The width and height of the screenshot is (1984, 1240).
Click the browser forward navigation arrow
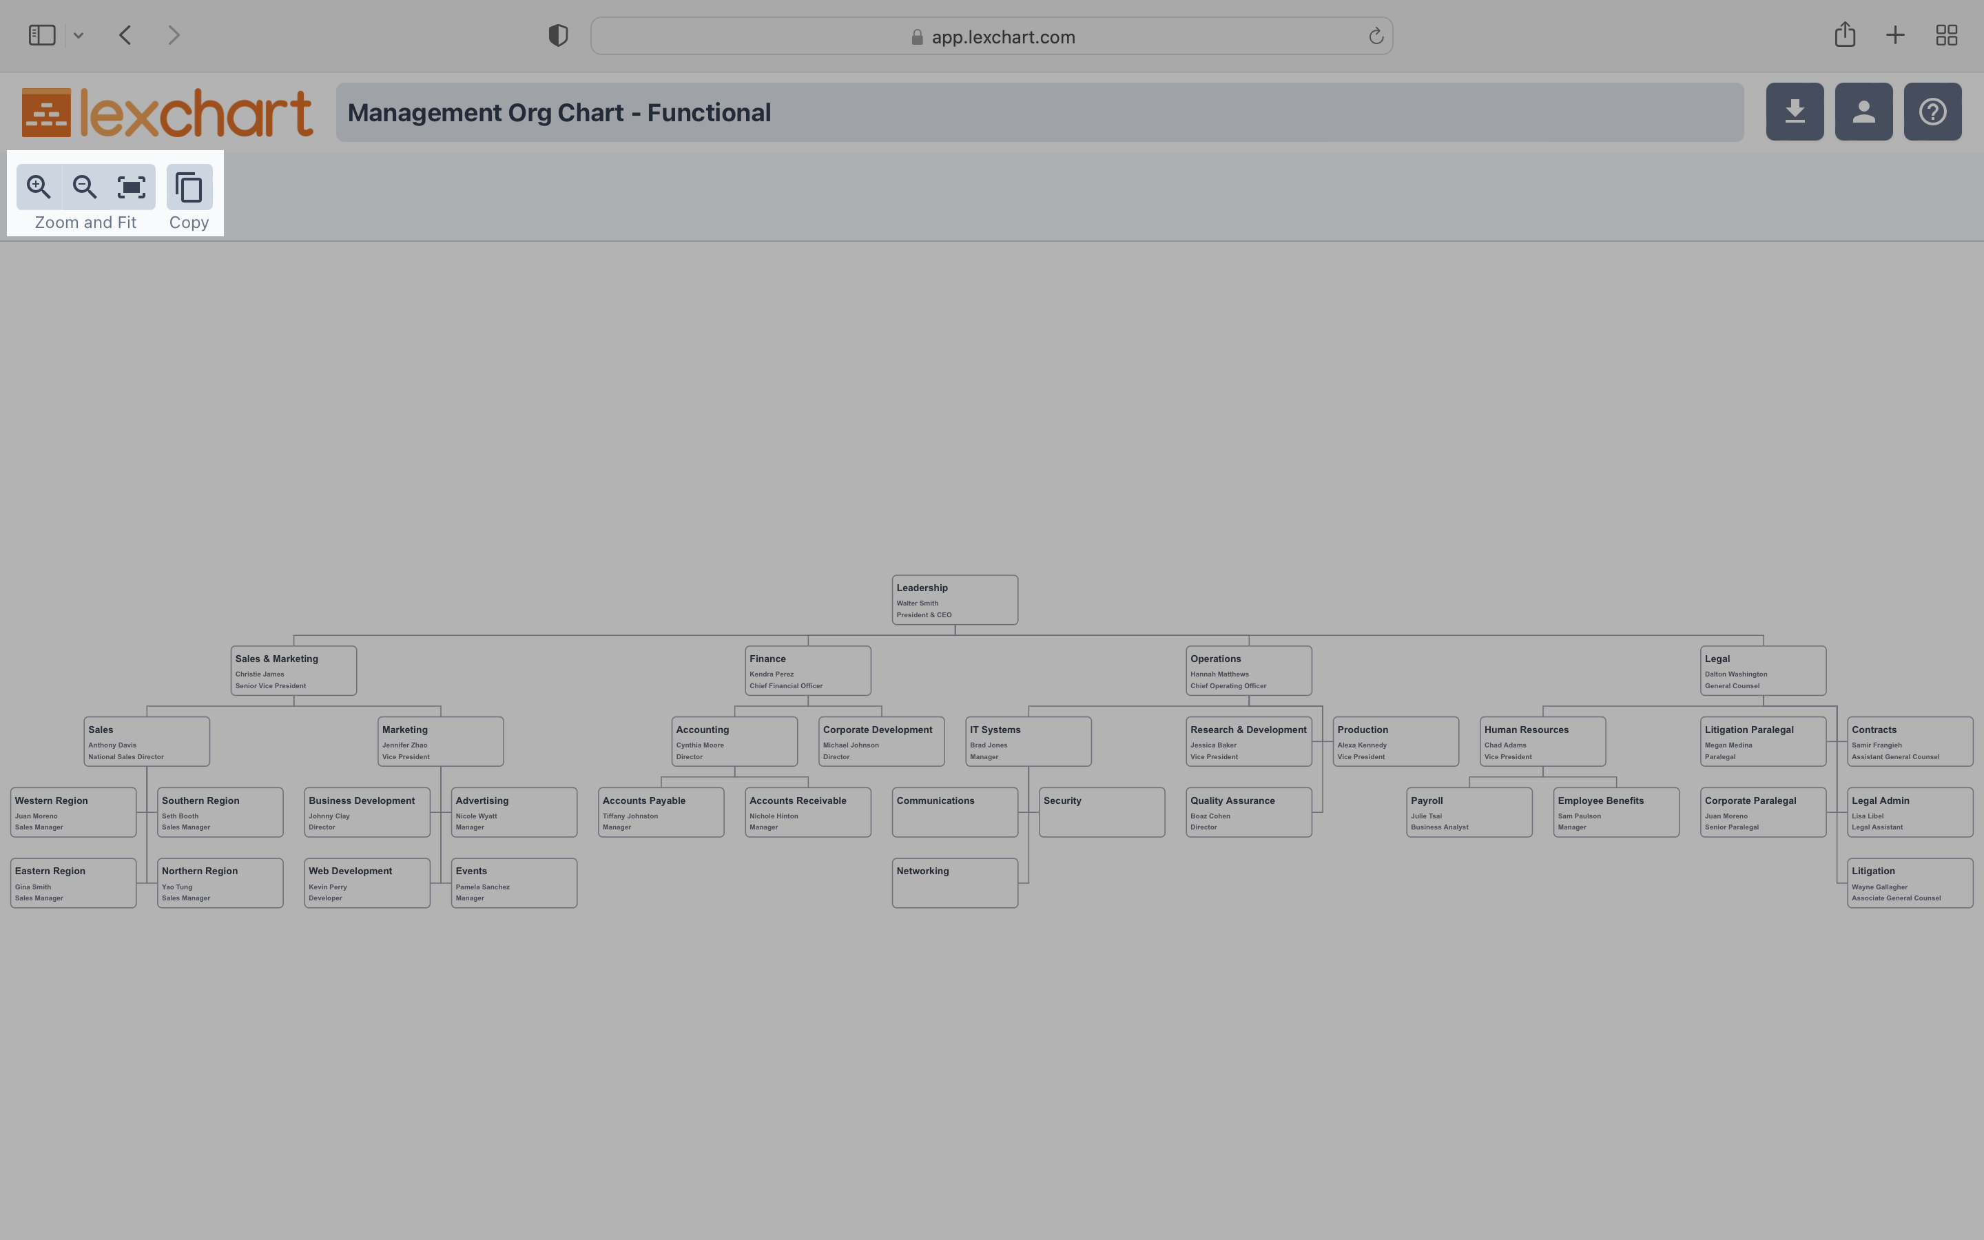tap(172, 36)
